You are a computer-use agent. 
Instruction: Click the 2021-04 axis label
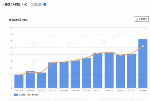(x=19, y=90)
